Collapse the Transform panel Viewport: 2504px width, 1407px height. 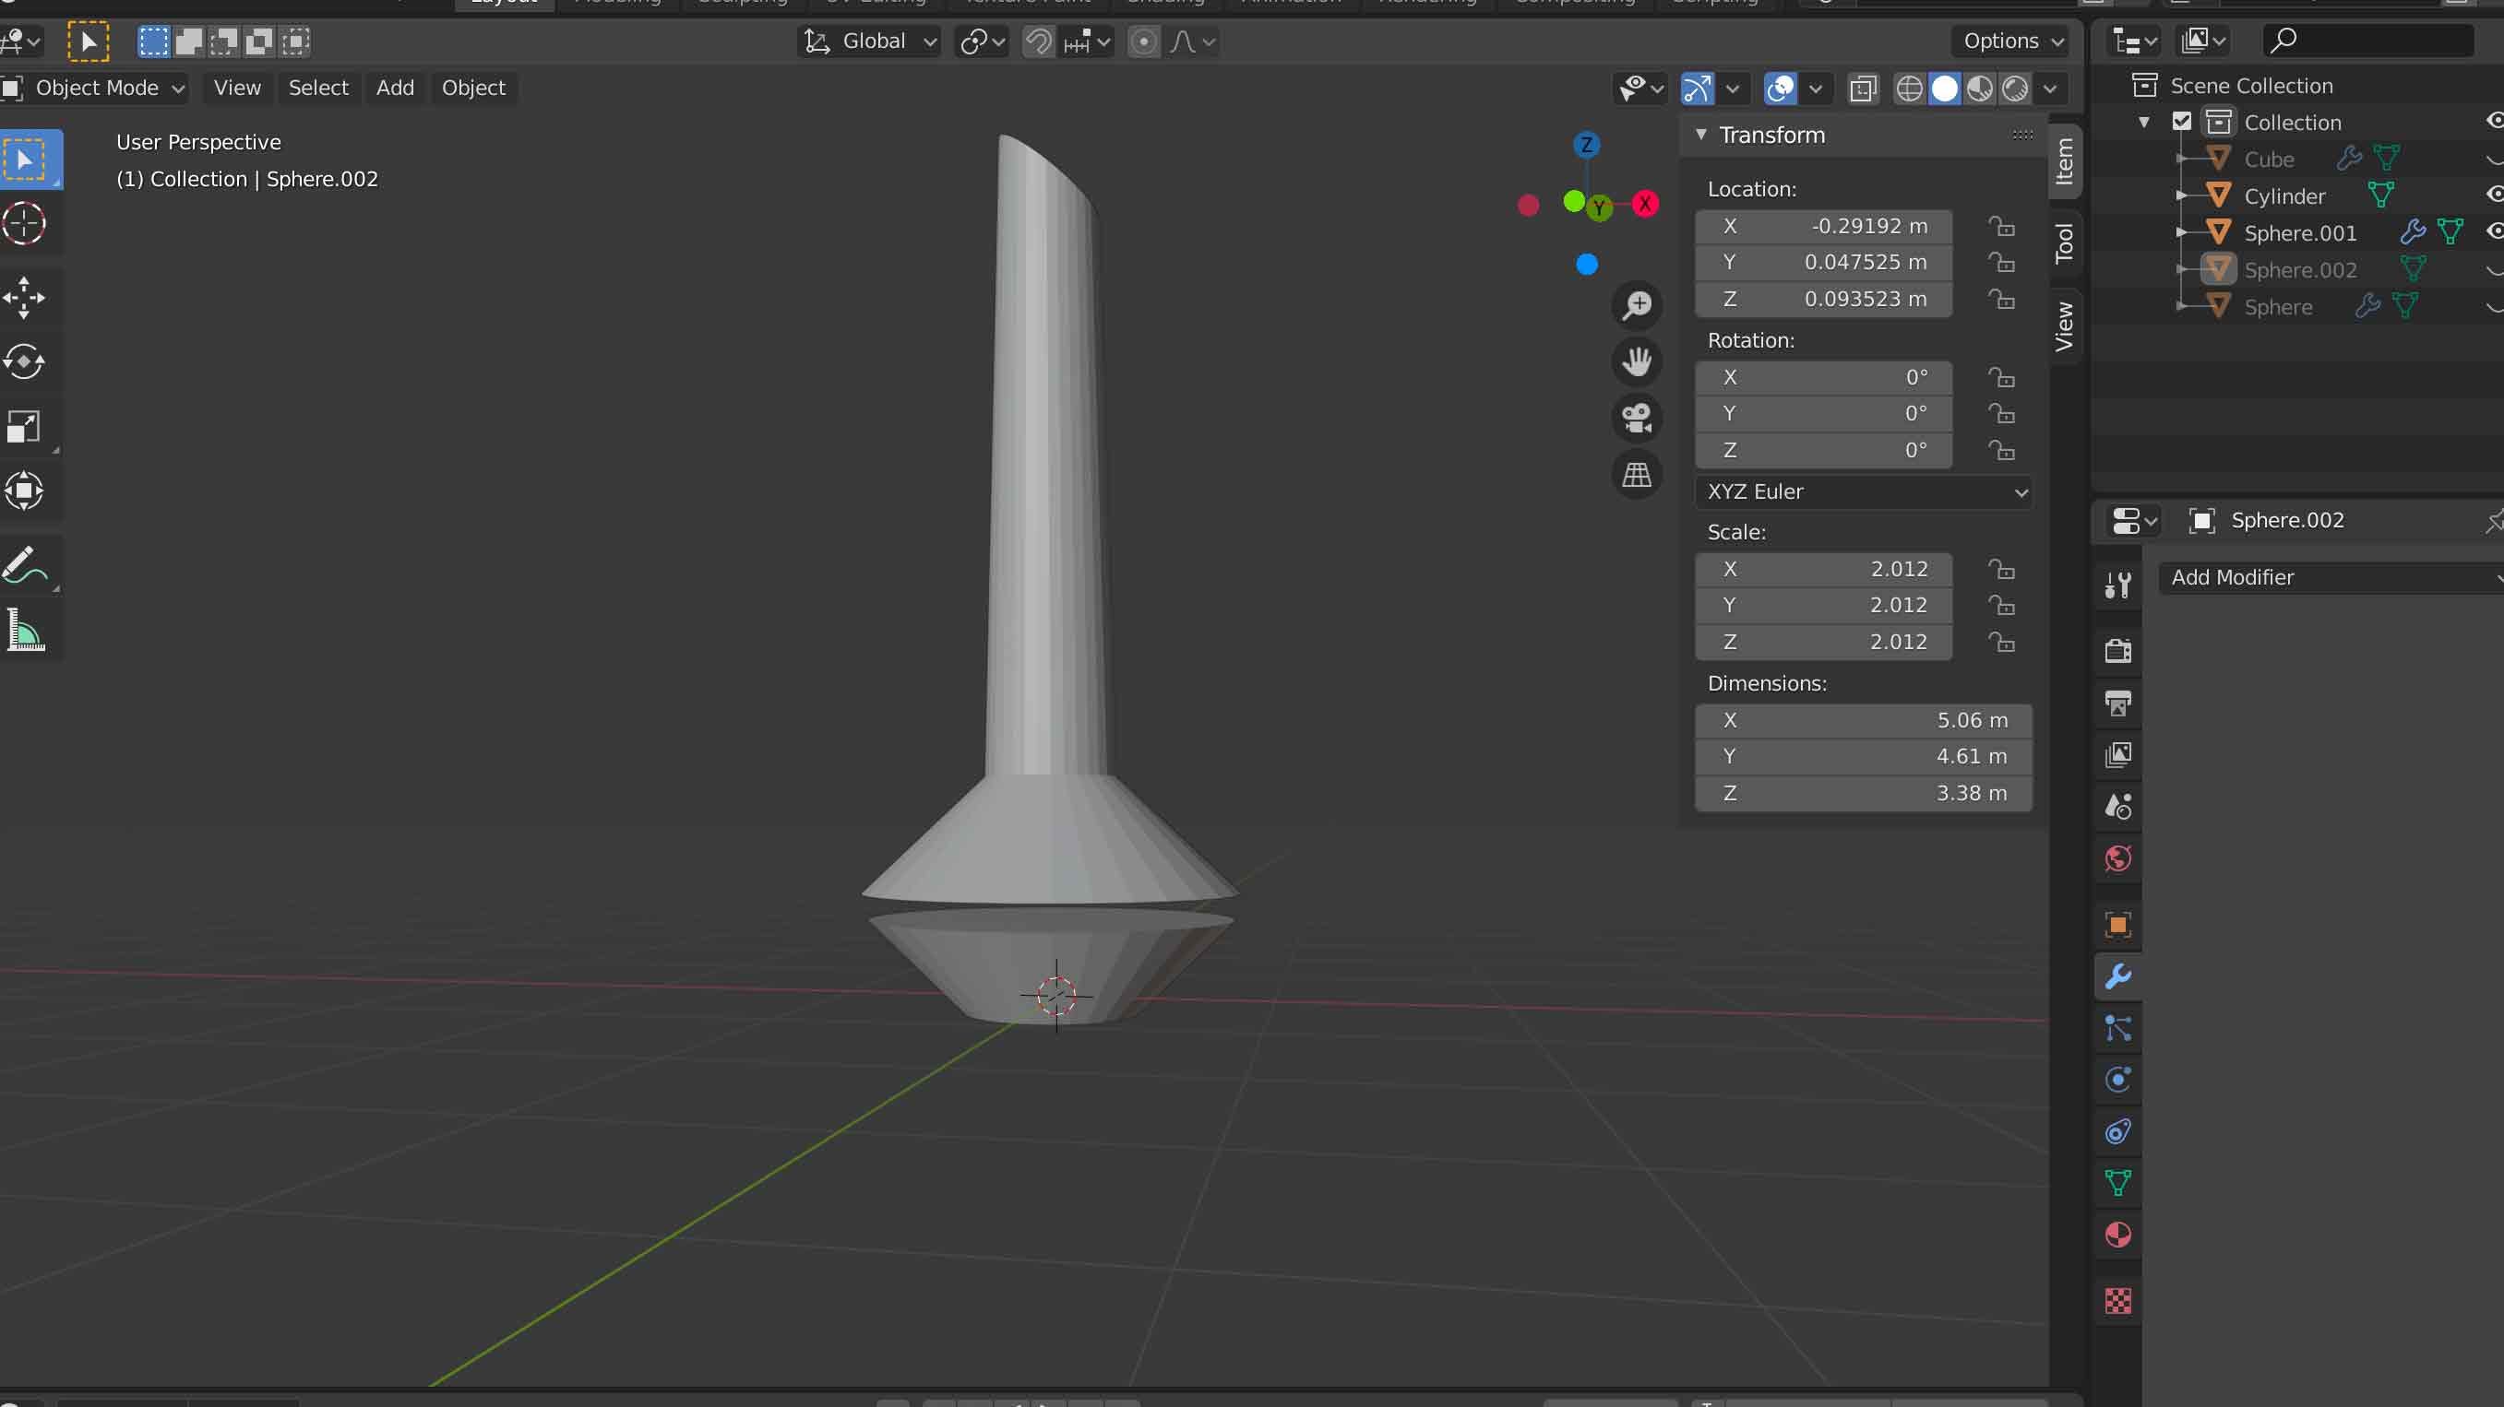pyautogui.click(x=1701, y=135)
